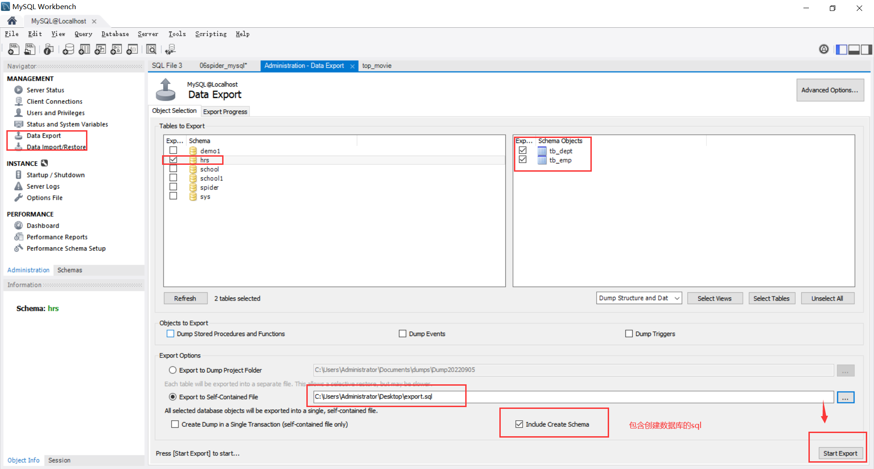This screenshot has height=469, width=874.
Task: Click the Refresh button
Action: (x=185, y=298)
